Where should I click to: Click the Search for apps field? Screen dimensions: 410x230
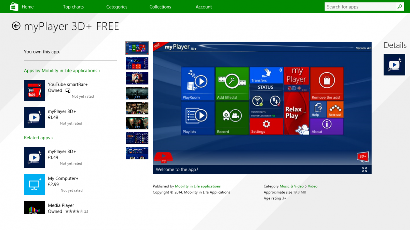pyautogui.click(x=360, y=6)
